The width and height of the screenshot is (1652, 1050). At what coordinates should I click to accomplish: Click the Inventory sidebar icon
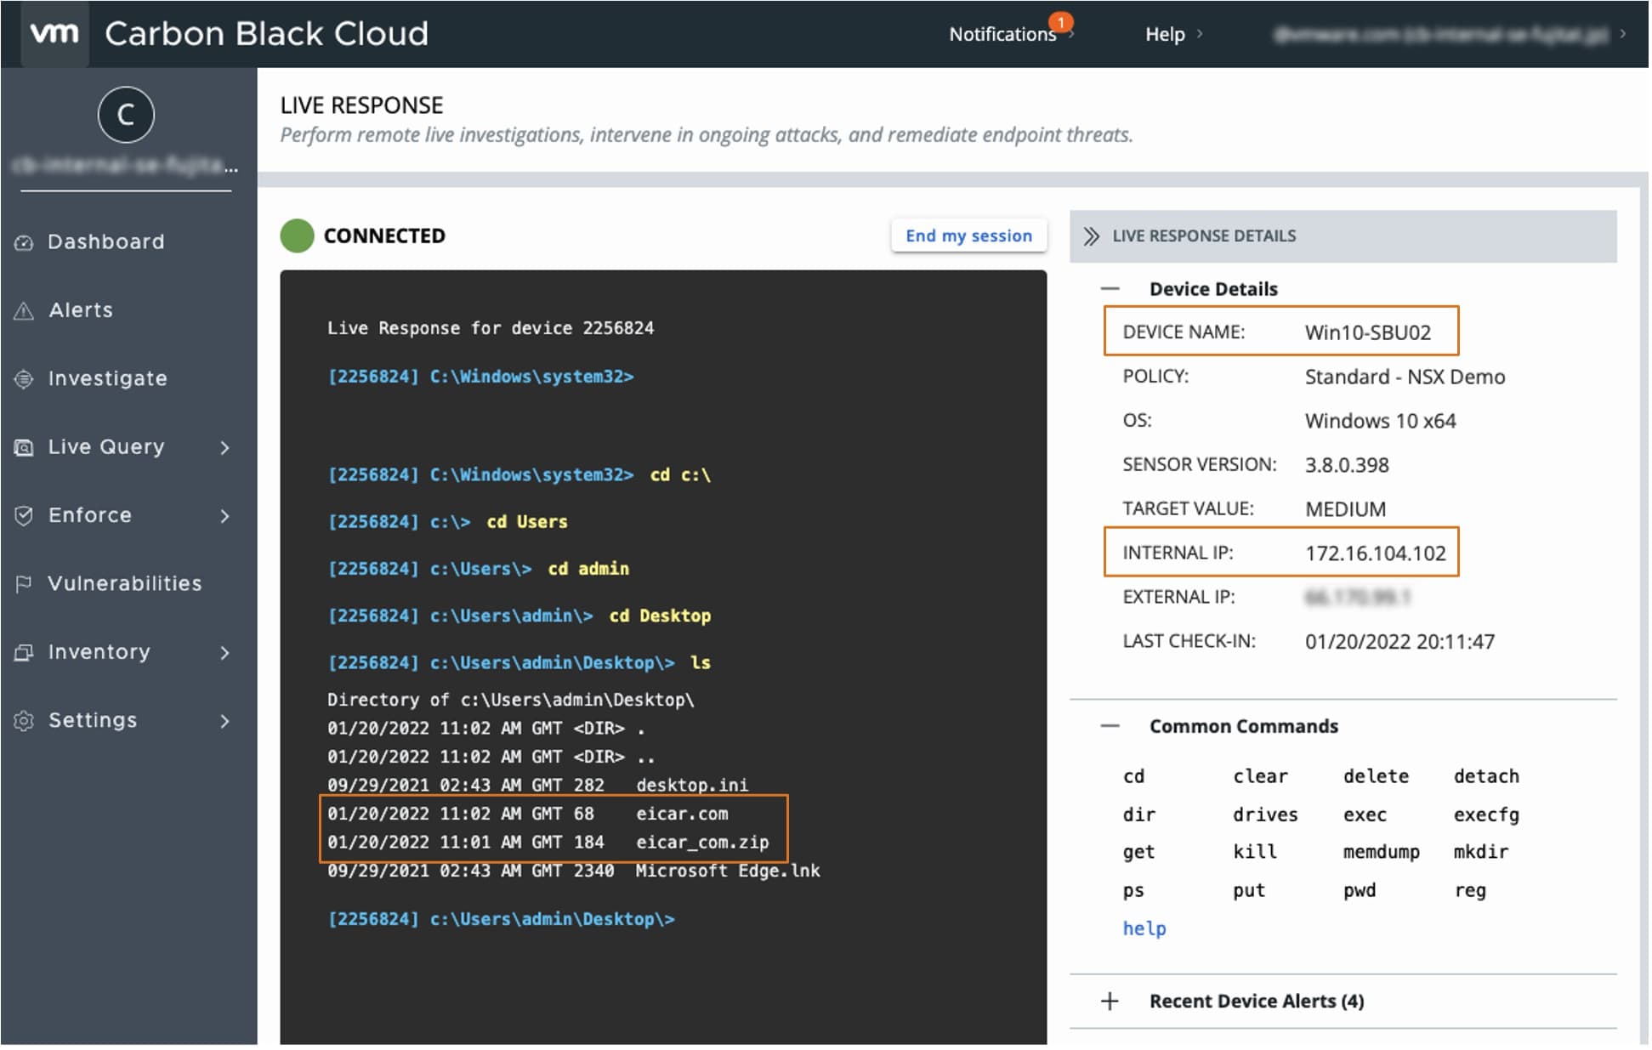pyautogui.click(x=23, y=652)
